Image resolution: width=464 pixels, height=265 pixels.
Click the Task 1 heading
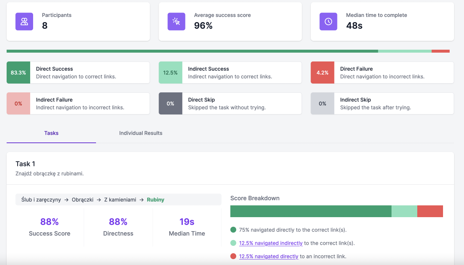[x=25, y=164]
